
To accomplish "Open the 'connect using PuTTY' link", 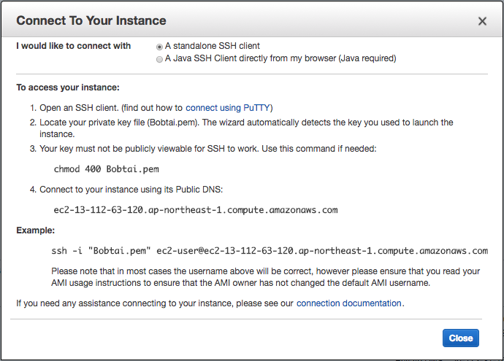I will point(229,107).
